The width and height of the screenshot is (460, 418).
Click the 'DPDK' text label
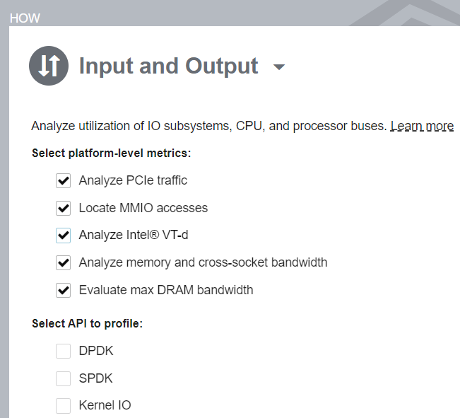click(x=96, y=351)
